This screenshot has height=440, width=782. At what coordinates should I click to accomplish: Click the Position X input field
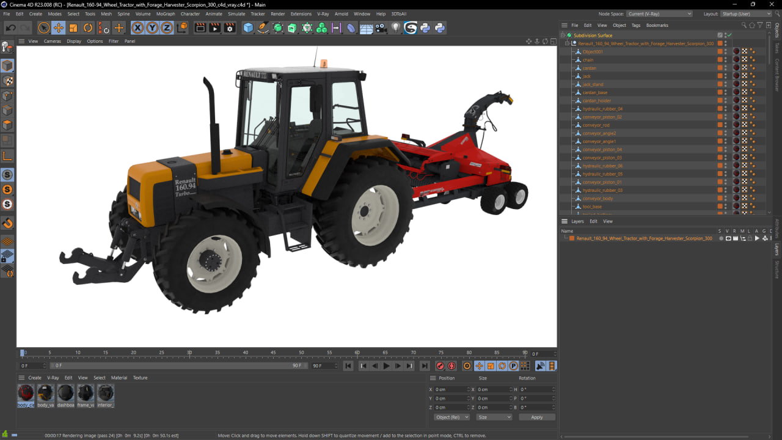click(x=452, y=389)
